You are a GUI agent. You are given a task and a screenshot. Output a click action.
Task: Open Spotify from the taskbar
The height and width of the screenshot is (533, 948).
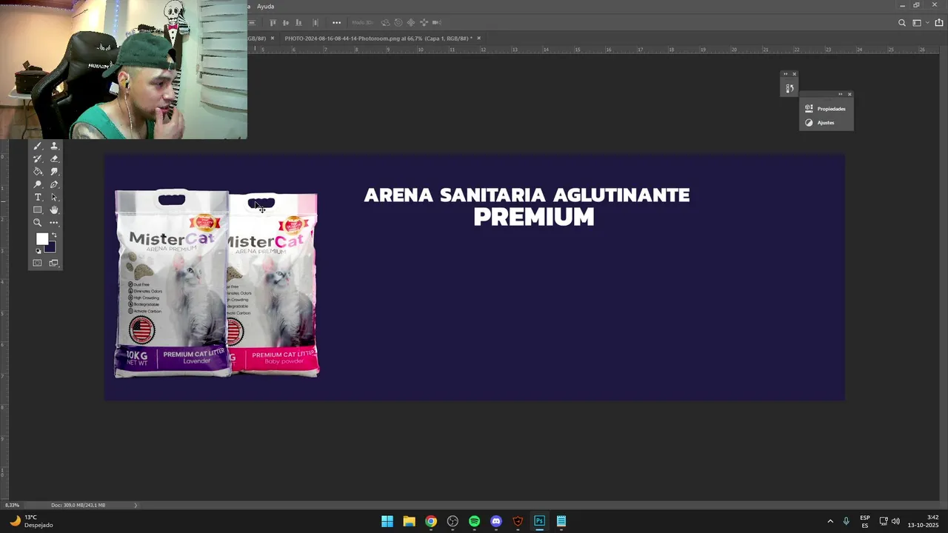pos(474,521)
